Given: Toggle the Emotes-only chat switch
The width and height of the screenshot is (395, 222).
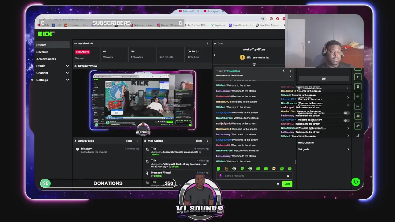Looking at the screenshot, I should pyautogui.click(x=347, y=121).
